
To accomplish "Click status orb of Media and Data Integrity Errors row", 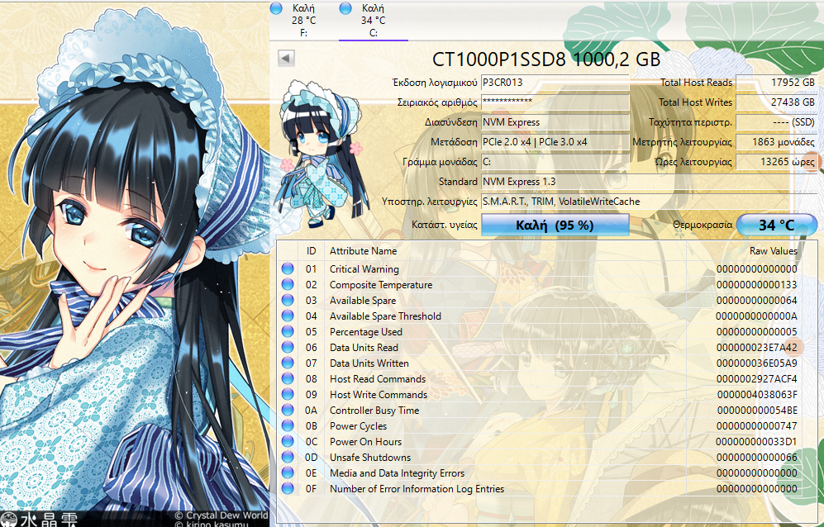I will tap(288, 472).
